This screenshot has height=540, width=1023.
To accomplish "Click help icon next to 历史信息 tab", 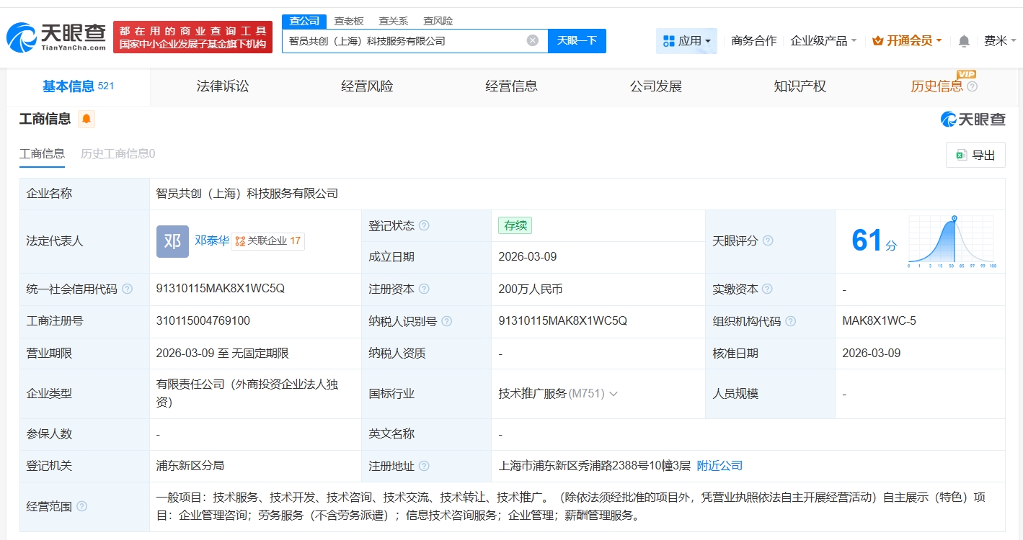I will (x=972, y=86).
